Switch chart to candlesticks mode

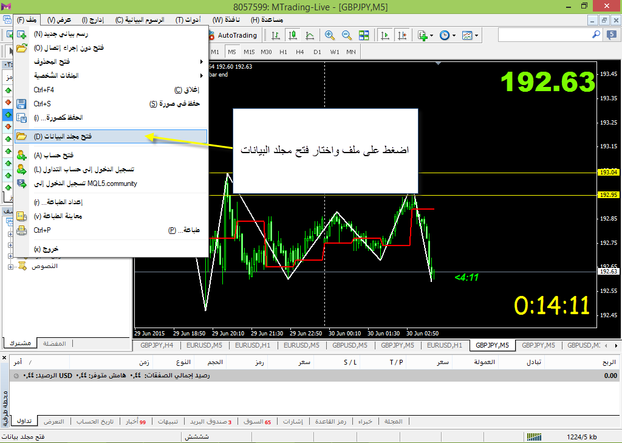point(293,35)
